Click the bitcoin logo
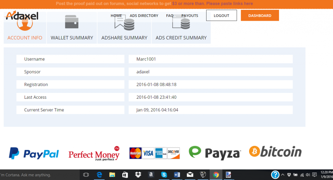This screenshot has width=333, height=180. pos(275,151)
